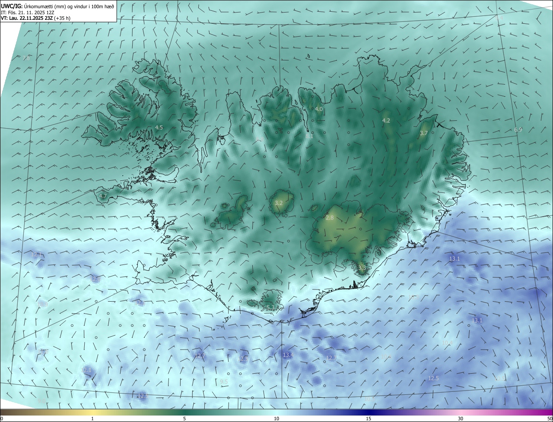Screen dimensions: 553x422
Task: Click the 1 tick on the color scale
Action: pos(92,419)
